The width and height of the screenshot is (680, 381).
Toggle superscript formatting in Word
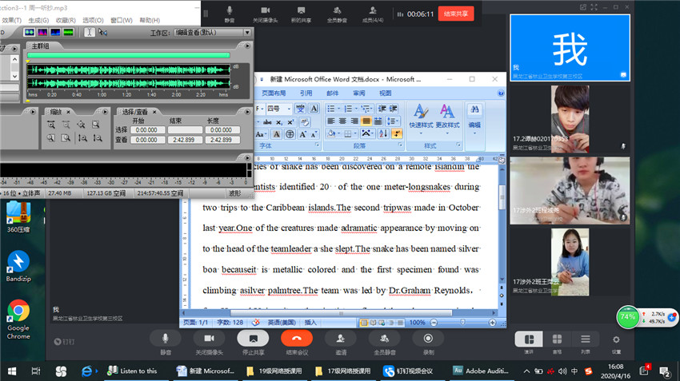[x=290, y=121]
